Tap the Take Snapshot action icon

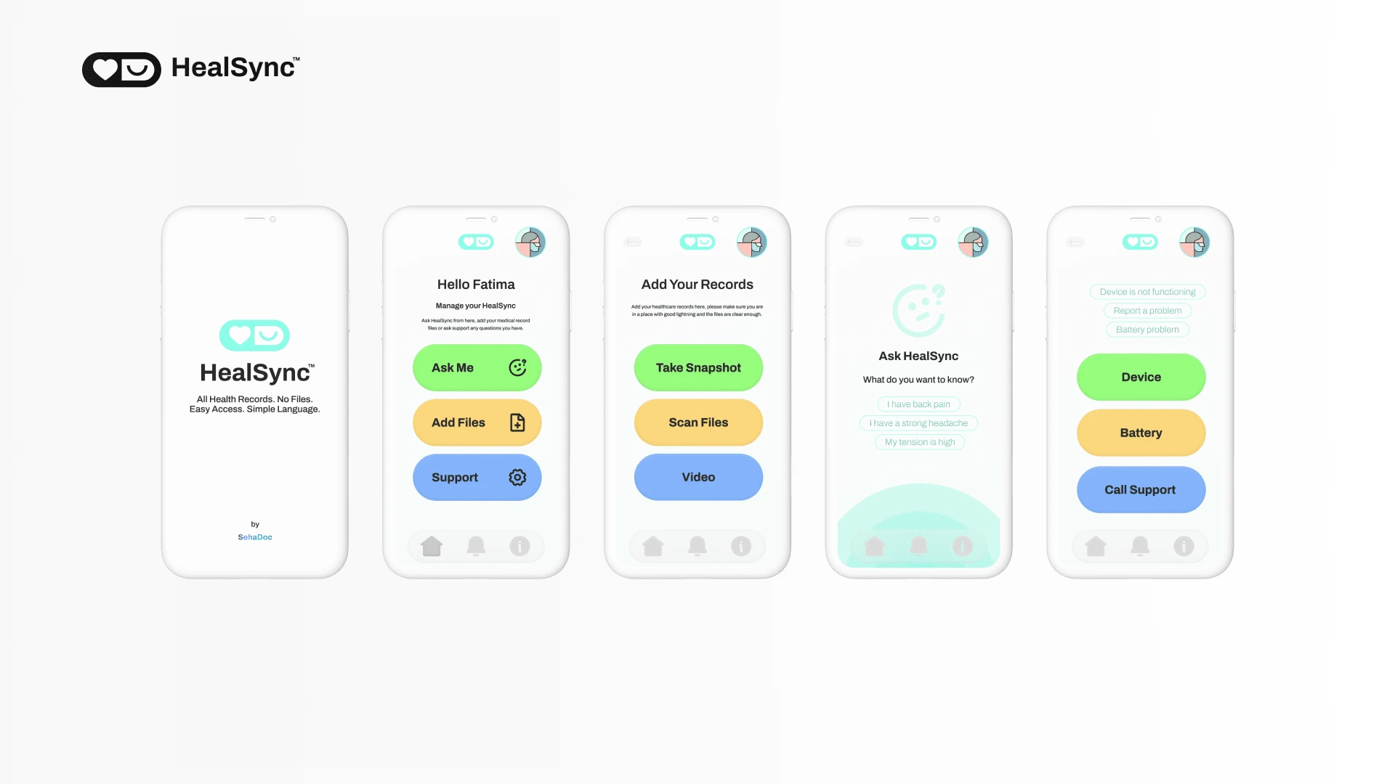[698, 367]
